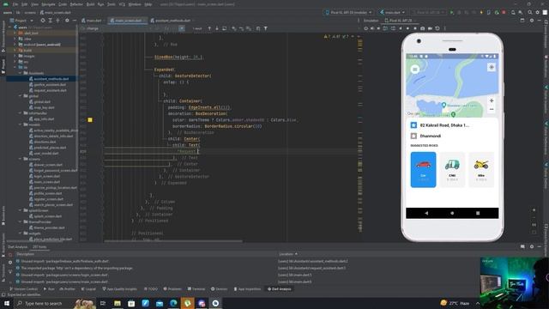
Task: Open the login_screen.dart file in the project tree
Action: click(47, 176)
